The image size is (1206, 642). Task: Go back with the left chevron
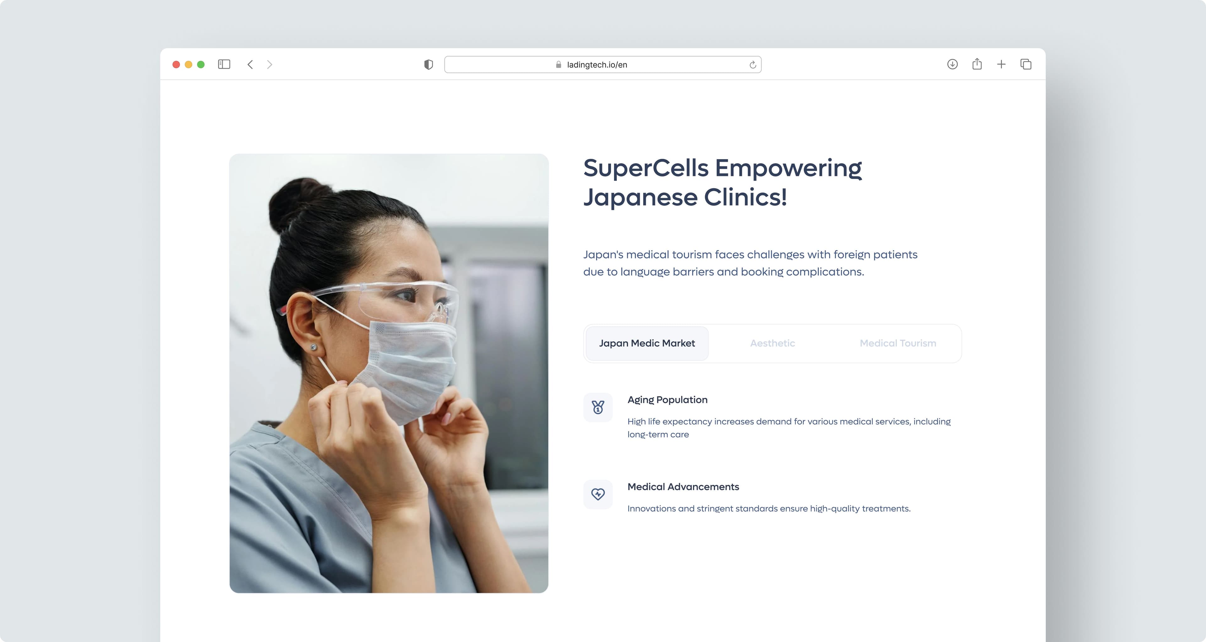point(251,65)
